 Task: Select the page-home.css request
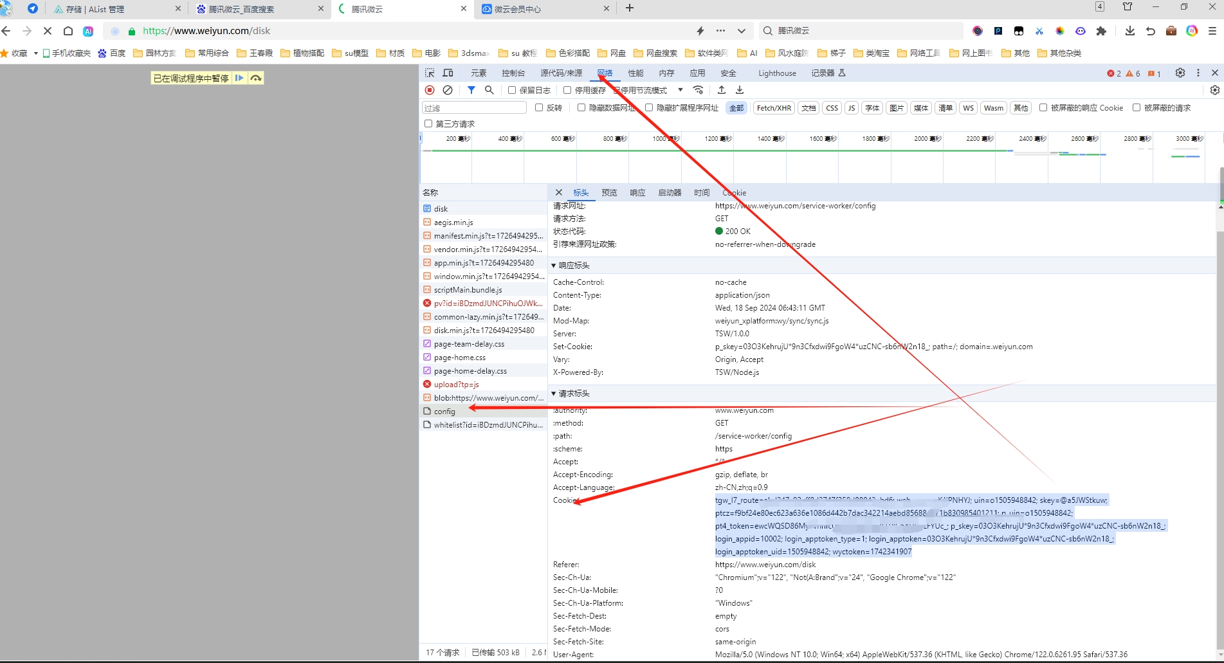coord(484,358)
